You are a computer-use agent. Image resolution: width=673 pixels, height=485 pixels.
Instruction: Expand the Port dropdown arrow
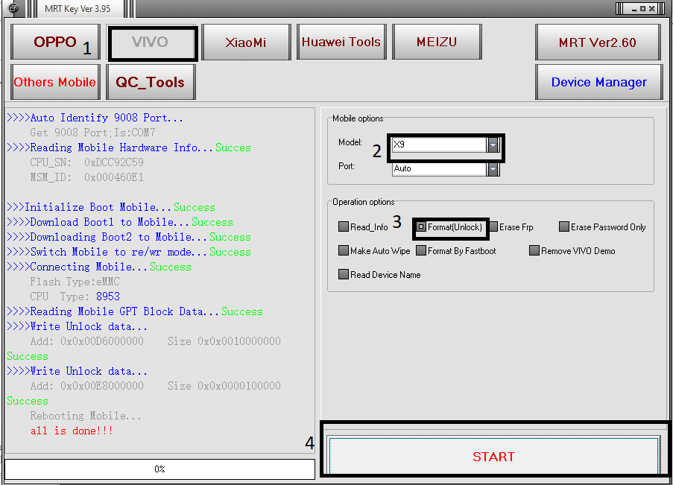point(493,169)
